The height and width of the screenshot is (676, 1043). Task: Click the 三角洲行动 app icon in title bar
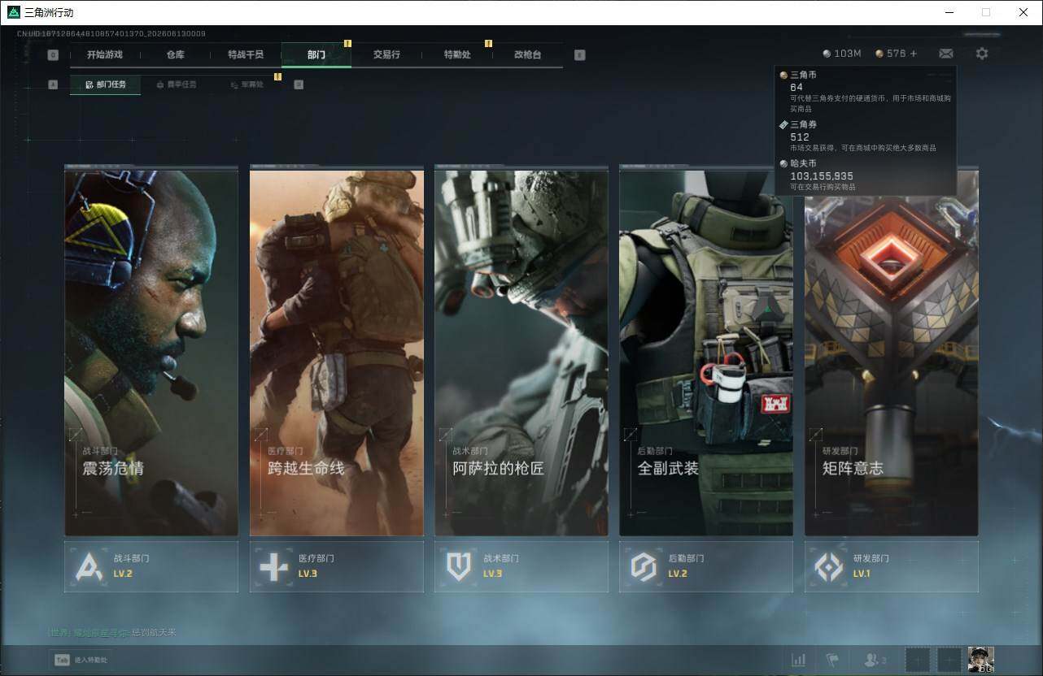[x=13, y=12]
